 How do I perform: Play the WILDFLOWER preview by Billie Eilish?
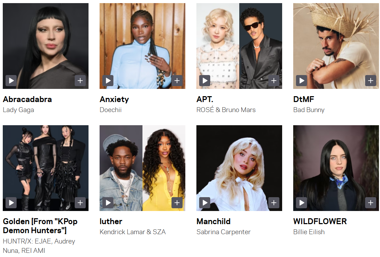coord(302,203)
